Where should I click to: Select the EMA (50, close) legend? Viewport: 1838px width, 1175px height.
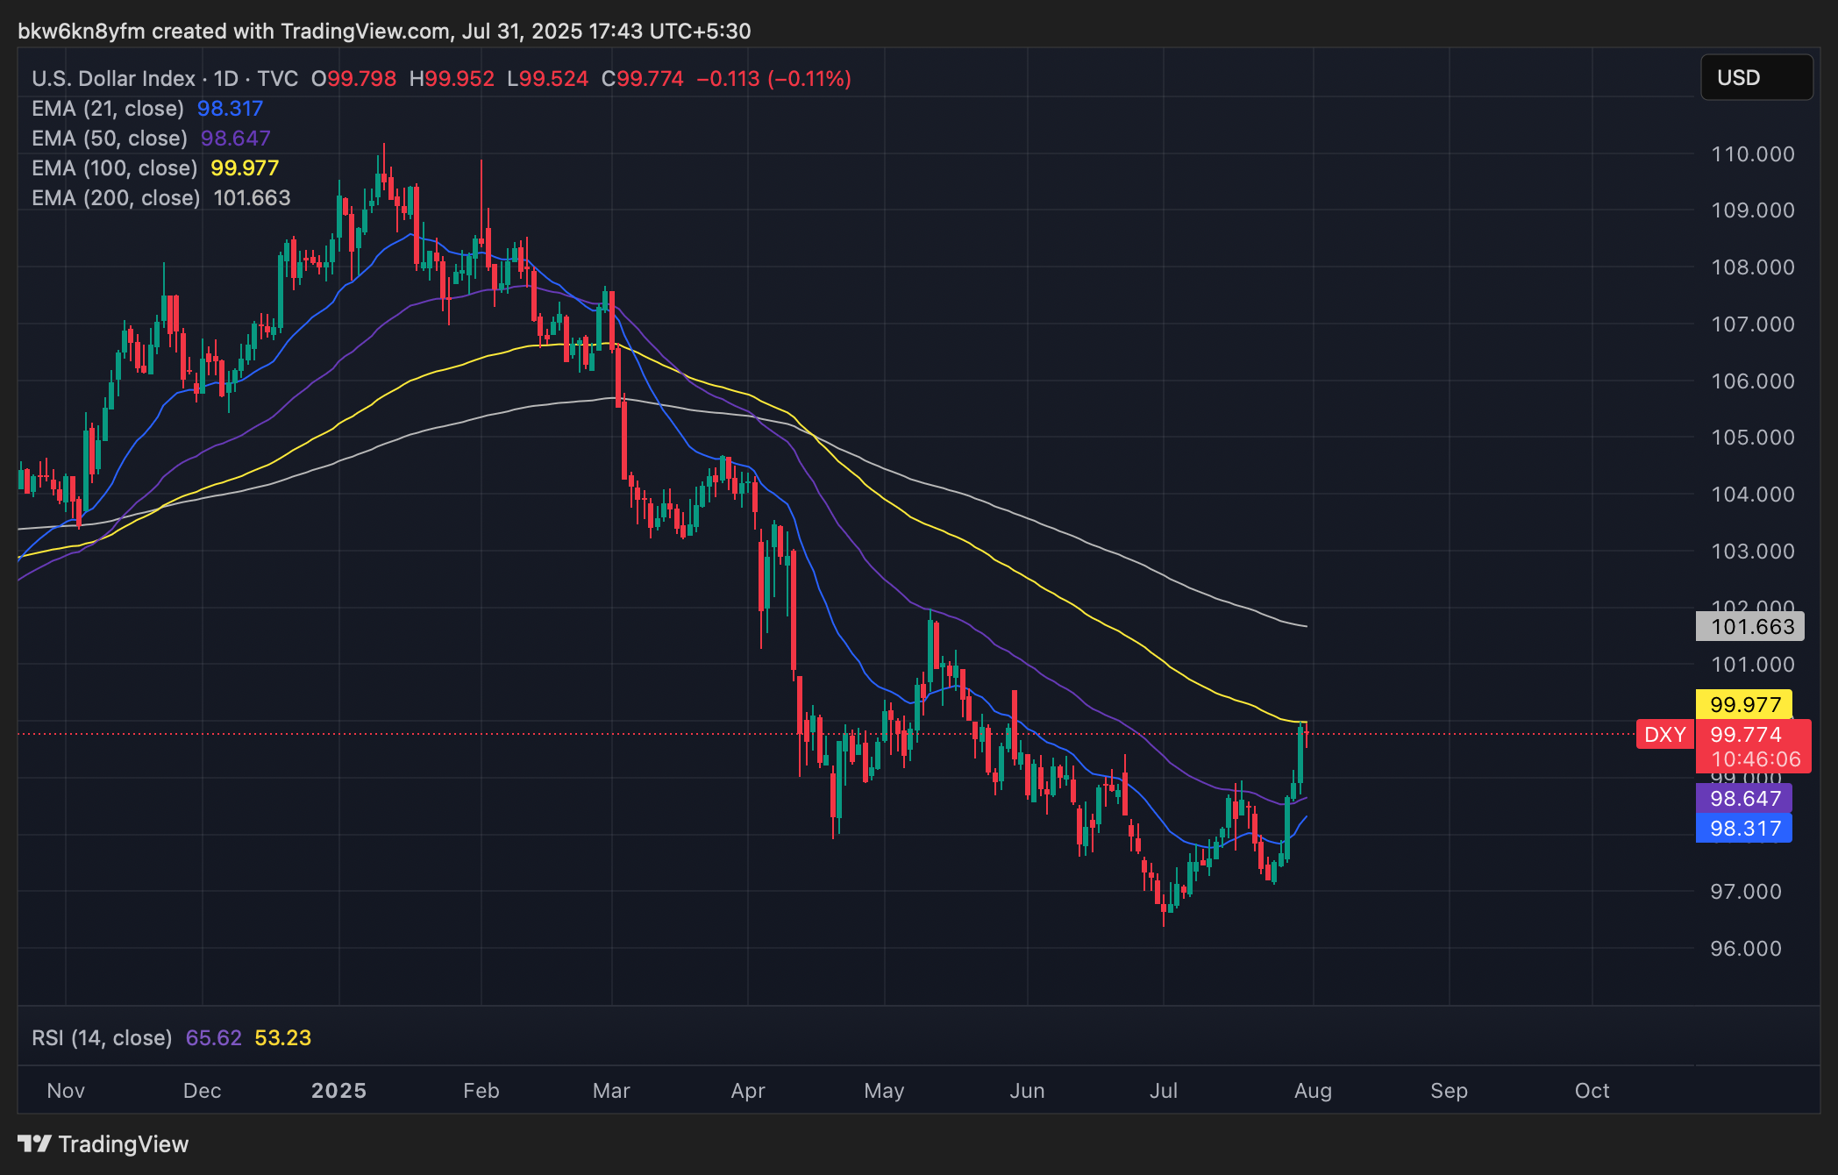[x=110, y=139]
